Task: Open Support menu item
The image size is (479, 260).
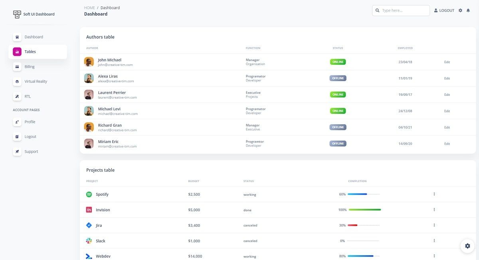Action: pos(38,151)
